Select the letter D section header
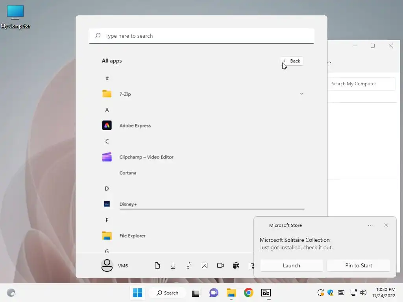The height and width of the screenshot is (302, 403). (x=107, y=188)
